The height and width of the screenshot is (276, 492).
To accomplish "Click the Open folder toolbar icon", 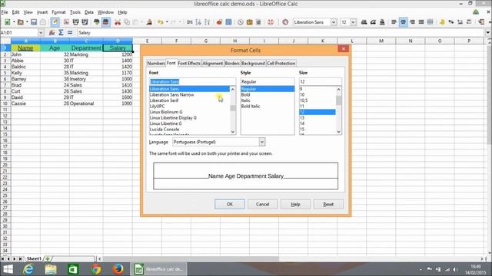I will [x=21, y=22].
